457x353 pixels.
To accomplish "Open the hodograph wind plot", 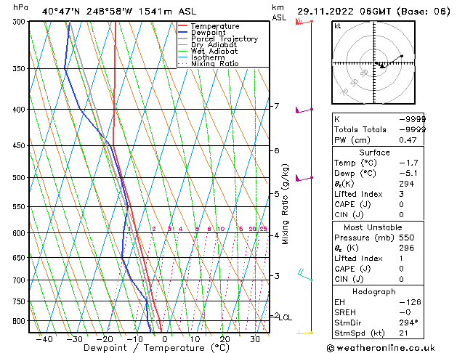I will coord(373,62).
